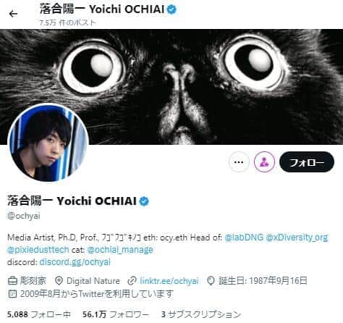Click the briefcase icon near 彫刻家
The height and width of the screenshot is (323, 343).
point(12,281)
